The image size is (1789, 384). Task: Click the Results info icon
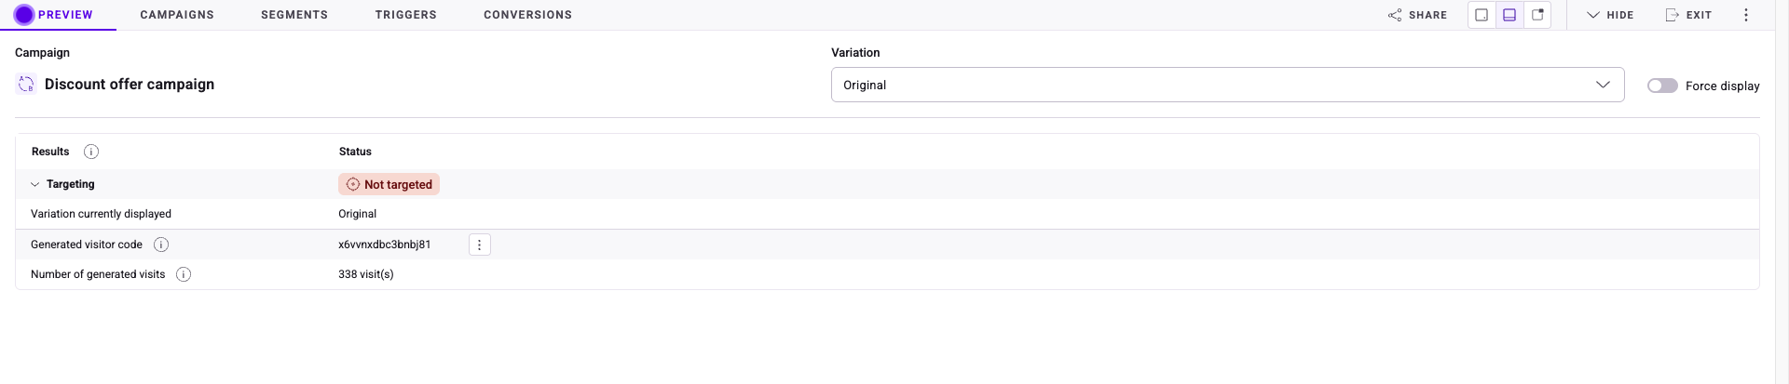pos(91,152)
